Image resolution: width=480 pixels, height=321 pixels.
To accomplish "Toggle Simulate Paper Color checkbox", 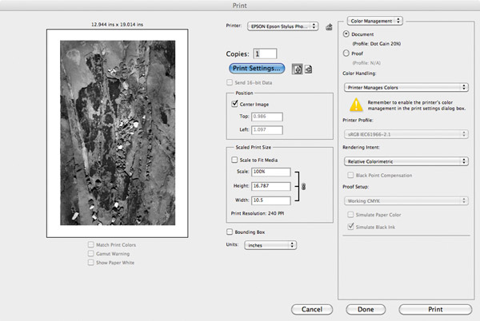I will (x=350, y=215).
